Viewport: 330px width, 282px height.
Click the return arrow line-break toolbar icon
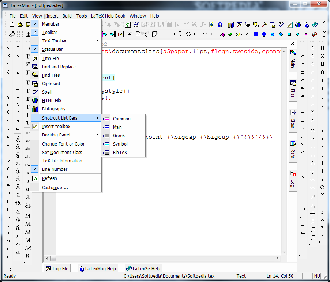pos(163,34)
